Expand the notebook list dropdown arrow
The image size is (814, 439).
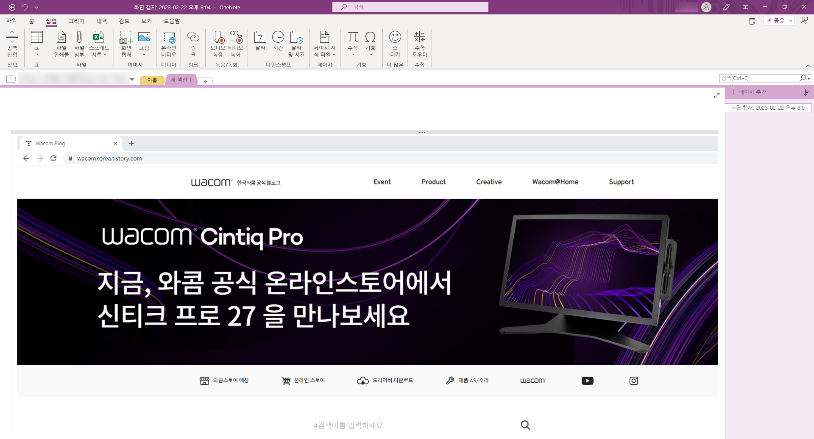pyautogui.click(x=132, y=79)
